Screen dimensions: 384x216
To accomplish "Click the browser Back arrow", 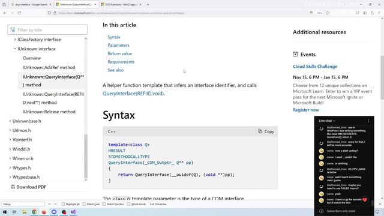I will (x=5, y=13).
